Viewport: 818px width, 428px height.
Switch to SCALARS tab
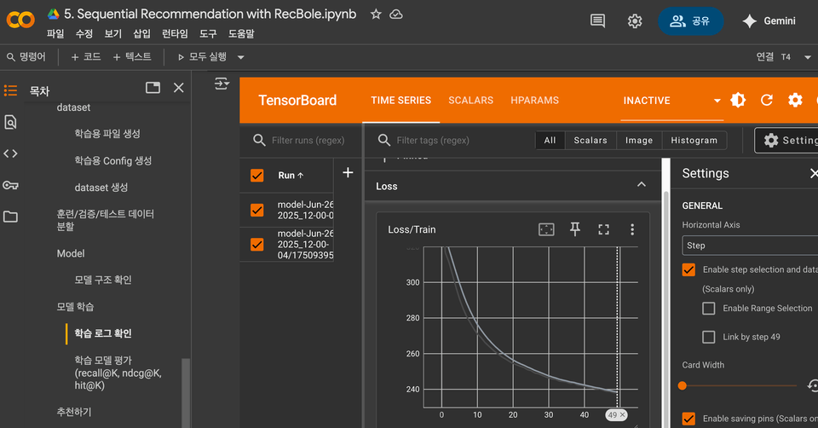click(x=470, y=101)
